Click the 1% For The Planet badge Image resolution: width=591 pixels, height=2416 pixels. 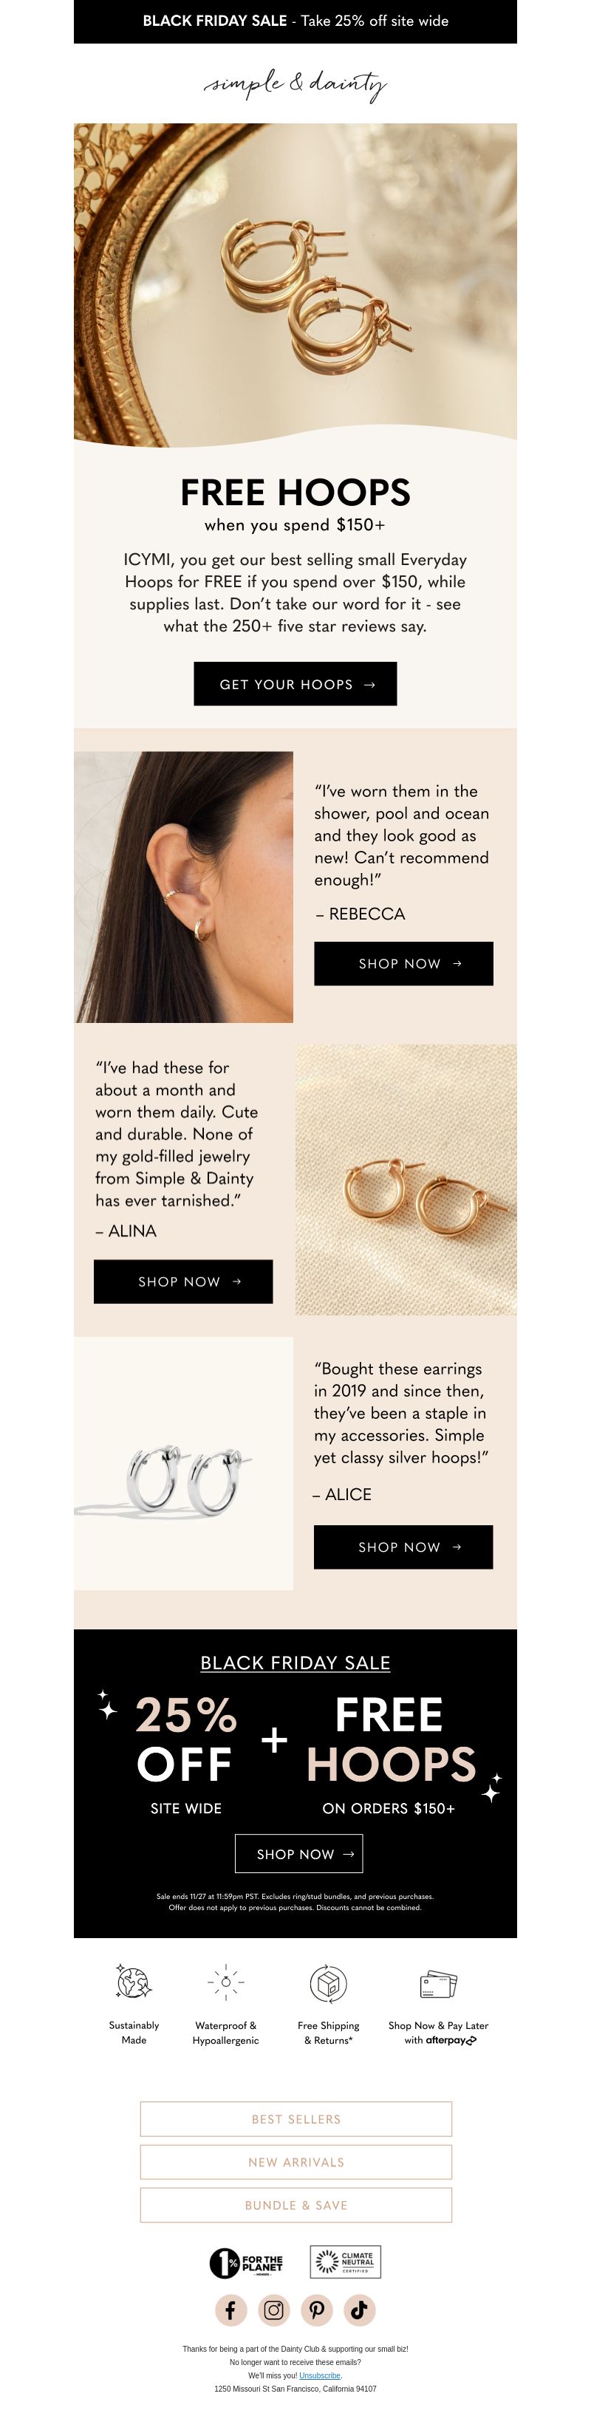tap(247, 2262)
